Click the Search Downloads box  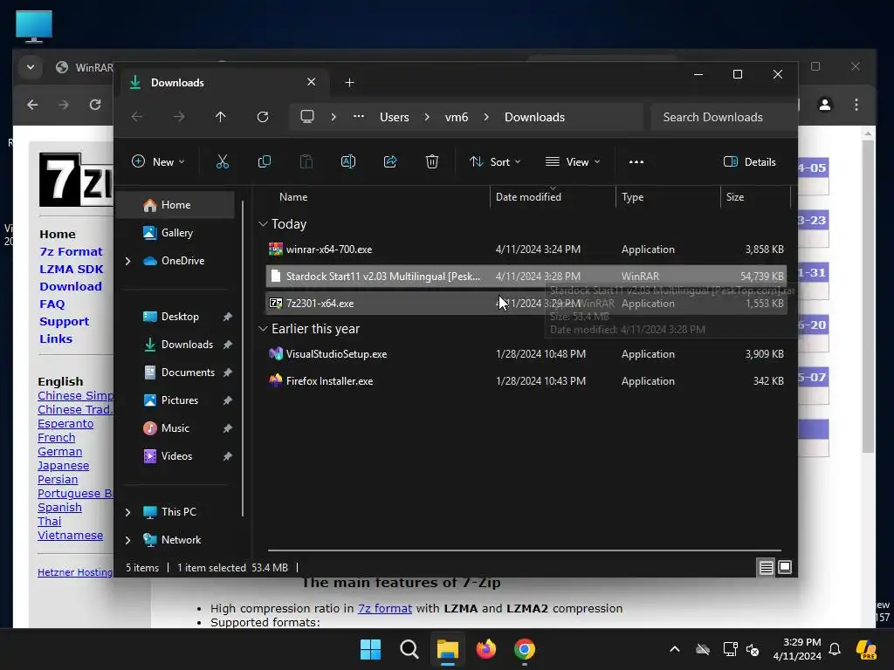[723, 117]
